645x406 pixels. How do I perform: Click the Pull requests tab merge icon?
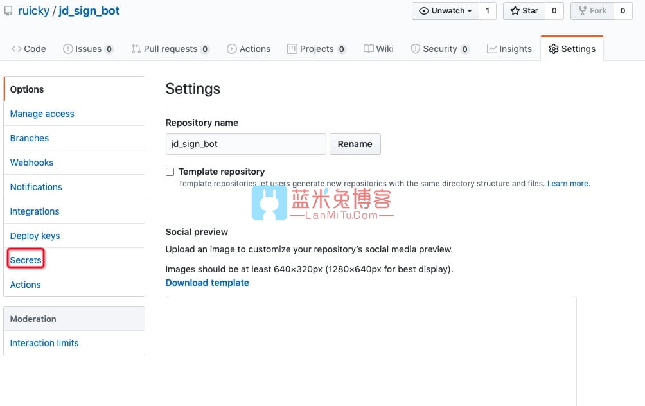pos(136,49)
